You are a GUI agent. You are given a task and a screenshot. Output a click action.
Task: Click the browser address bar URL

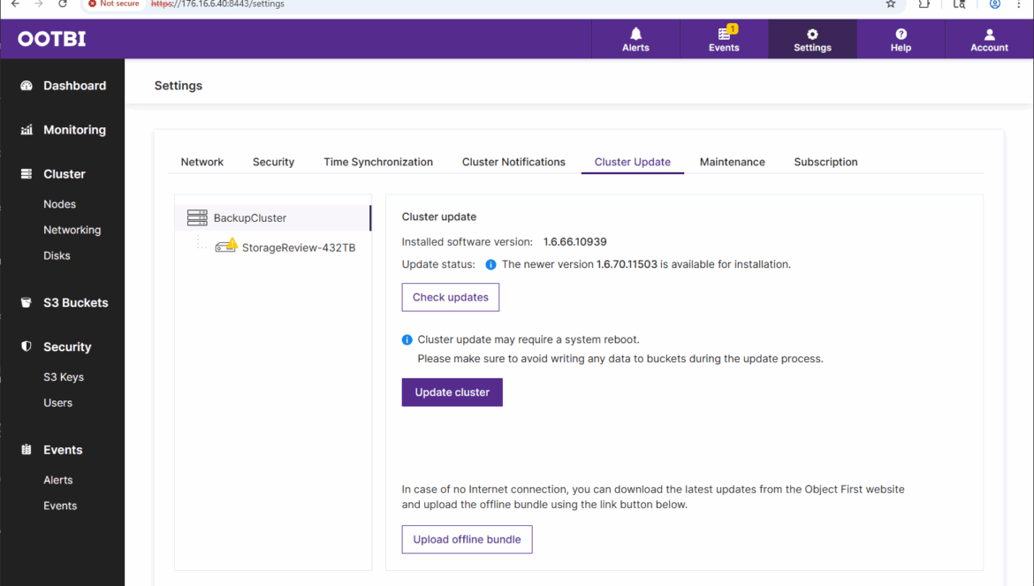coord(217,4)
